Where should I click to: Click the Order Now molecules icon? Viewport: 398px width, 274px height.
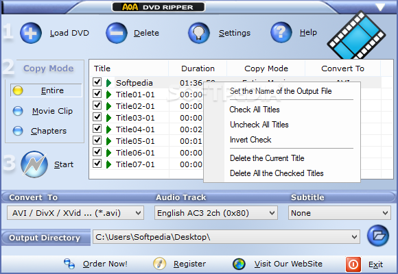click(x=69, y=264)
